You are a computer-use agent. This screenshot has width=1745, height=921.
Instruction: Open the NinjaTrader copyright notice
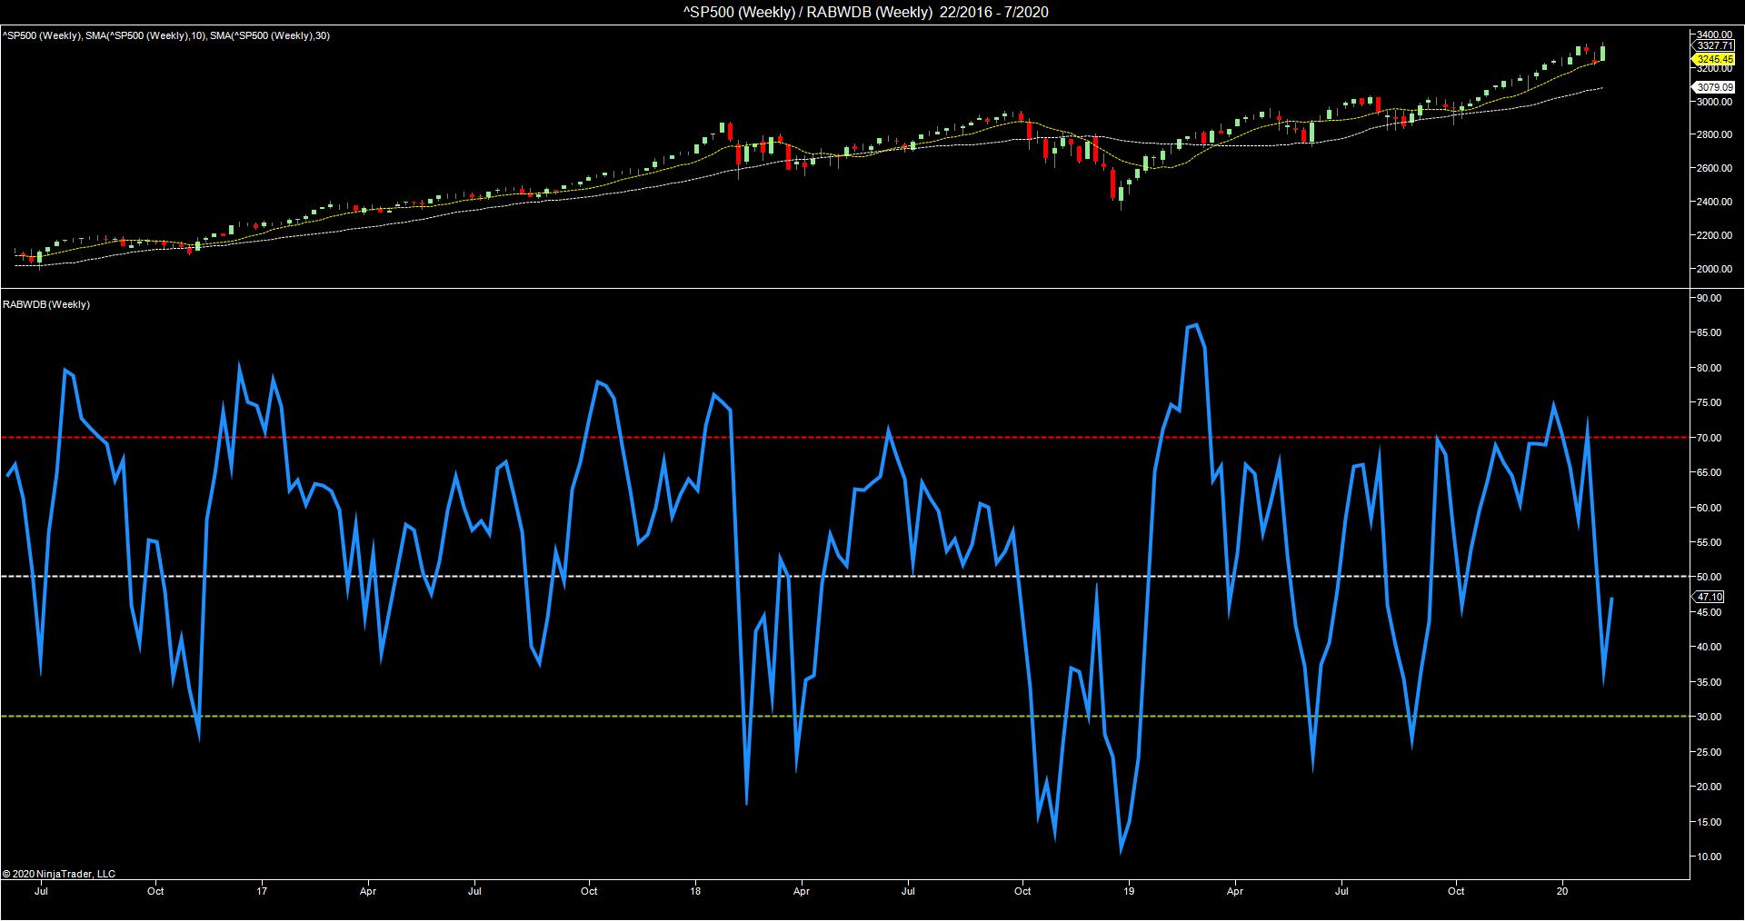click(59, 874)
